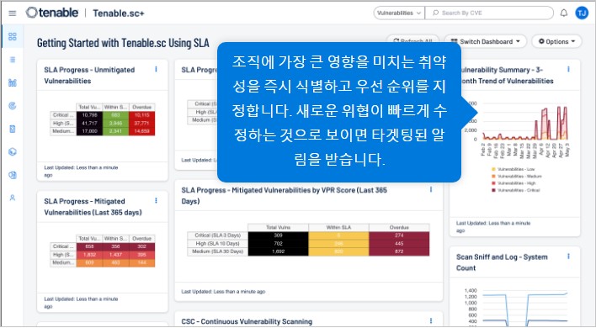Click the user icon in left sidebar

(x=12, y=198)
